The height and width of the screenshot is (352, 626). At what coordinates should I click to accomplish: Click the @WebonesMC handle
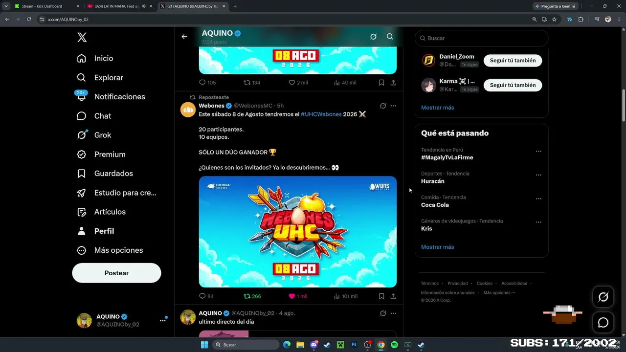pyautogui.click(x=253, y=106)
